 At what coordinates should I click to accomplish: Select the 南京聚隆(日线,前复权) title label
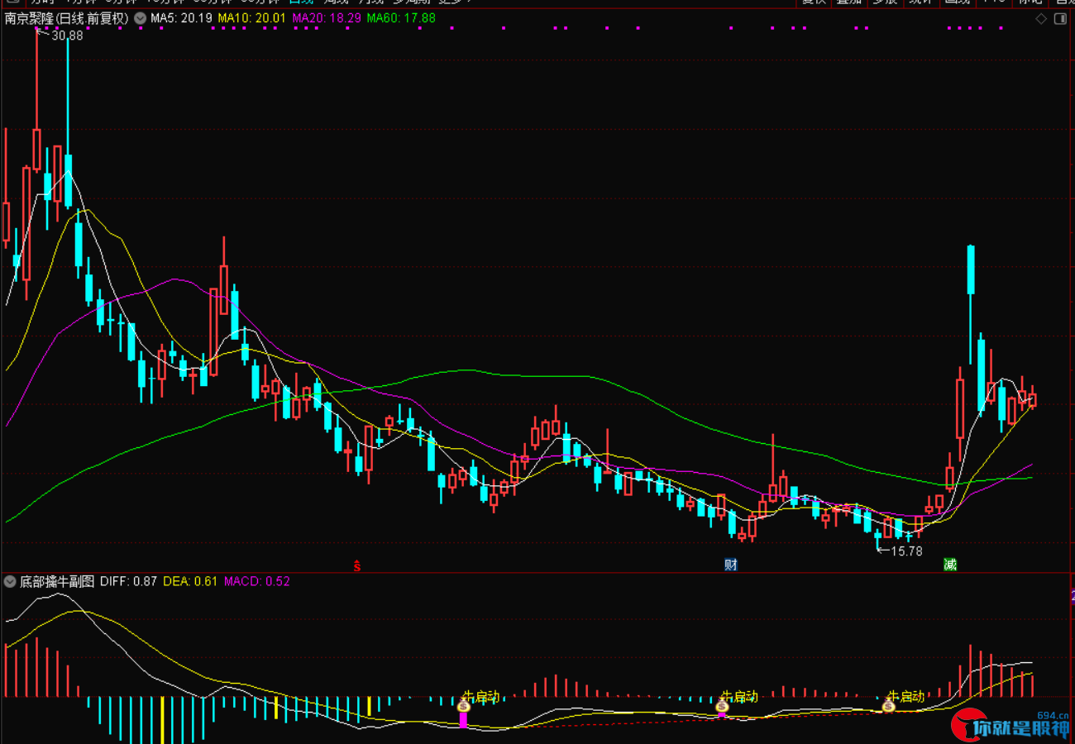[67, 17]
